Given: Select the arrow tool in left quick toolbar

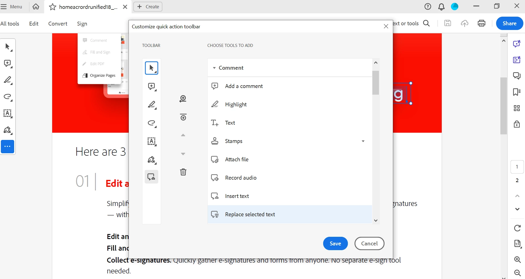Looking at the screenshot, I should [8, 47].
